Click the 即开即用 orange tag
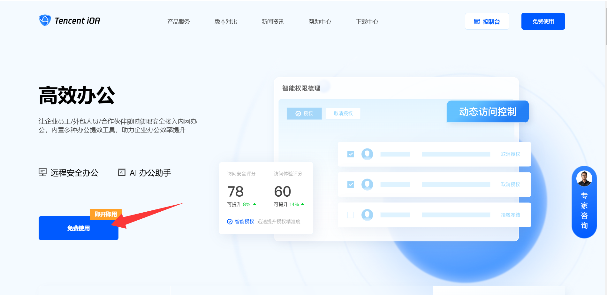Viewport: 607px width, 295px height. coord(106,214)
